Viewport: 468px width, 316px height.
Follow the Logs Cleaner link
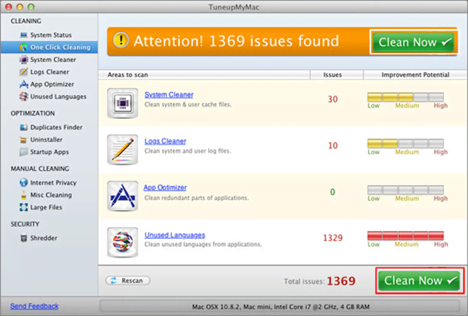coord(166,141)
